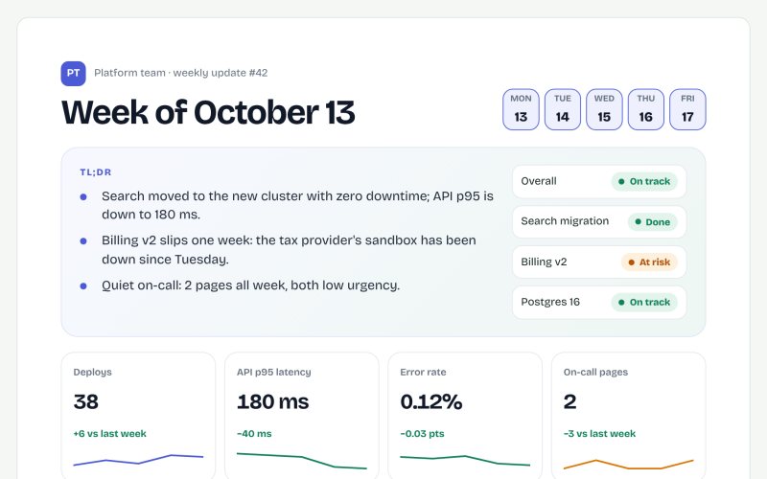Click the '0.12%' error rate value

[430, 401]
